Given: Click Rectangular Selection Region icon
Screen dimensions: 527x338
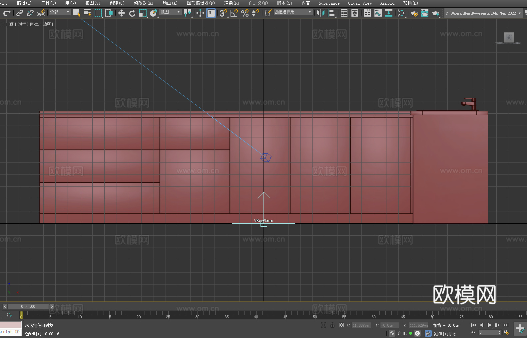Looking at the screenshot, I should 98,13.
